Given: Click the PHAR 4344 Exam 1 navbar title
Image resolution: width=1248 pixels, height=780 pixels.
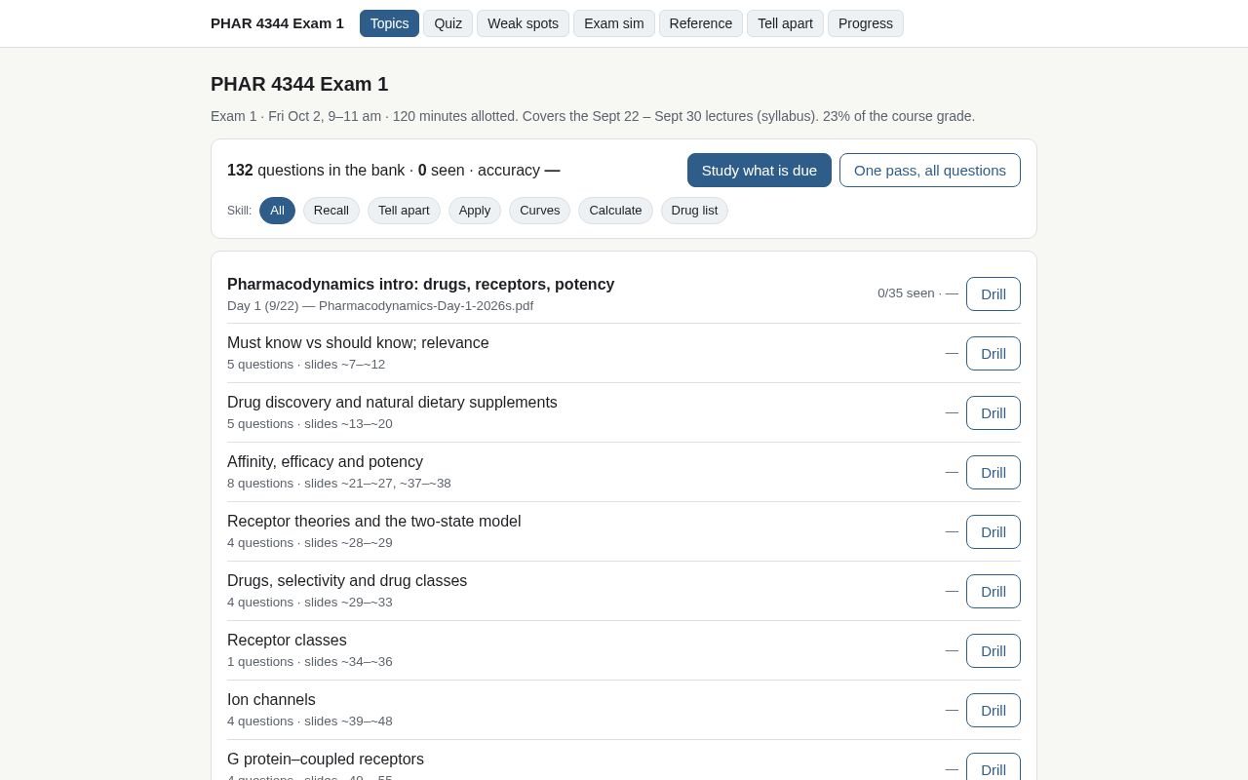Looking at the screenshot, I should pyautogui.click(x=277, y=23).
